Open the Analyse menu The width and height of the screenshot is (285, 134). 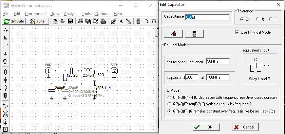point(70,14)
